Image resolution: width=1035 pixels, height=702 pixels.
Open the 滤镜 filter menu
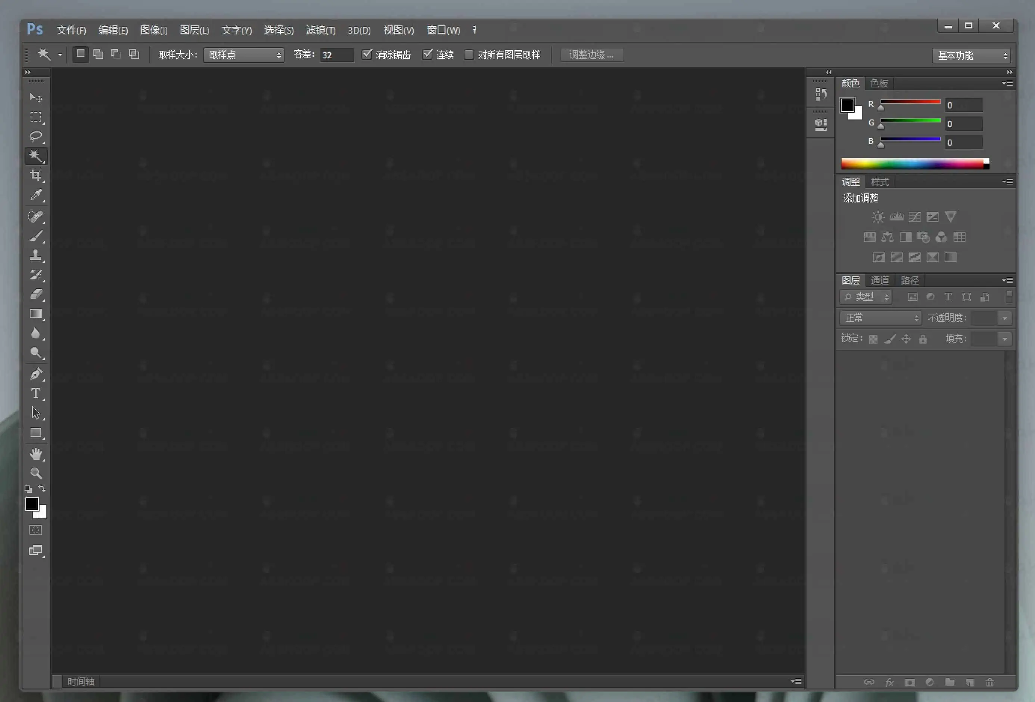[x=320, y=30]
